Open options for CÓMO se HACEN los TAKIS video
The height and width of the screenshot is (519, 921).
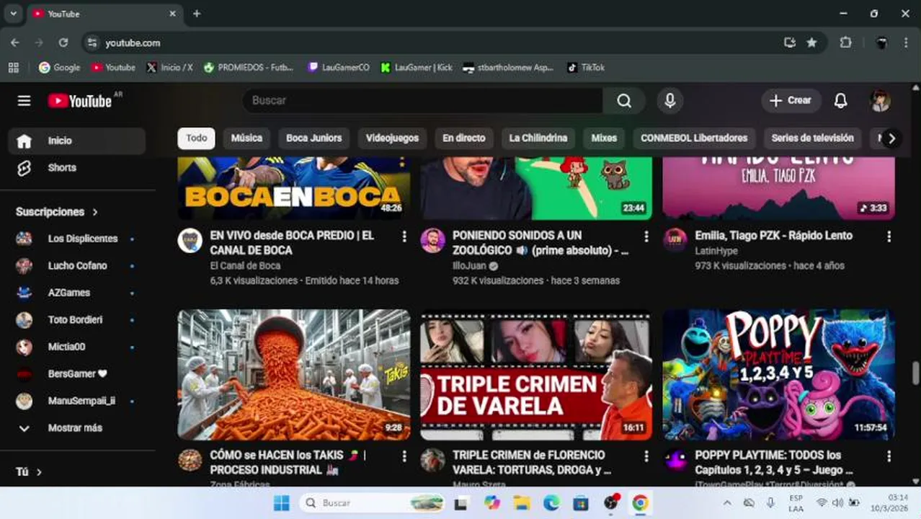(x=404, y=456)
